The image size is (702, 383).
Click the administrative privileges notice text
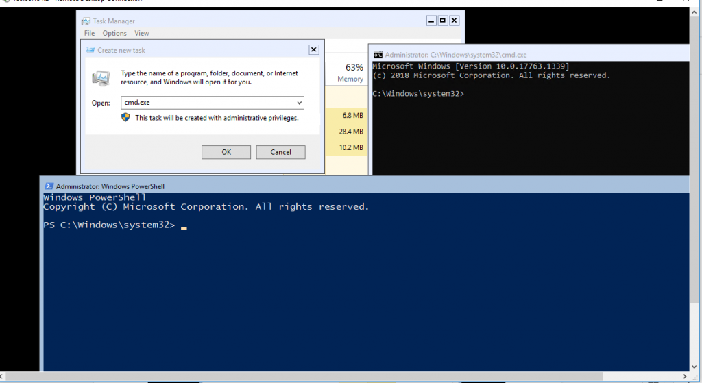point(217,118)
